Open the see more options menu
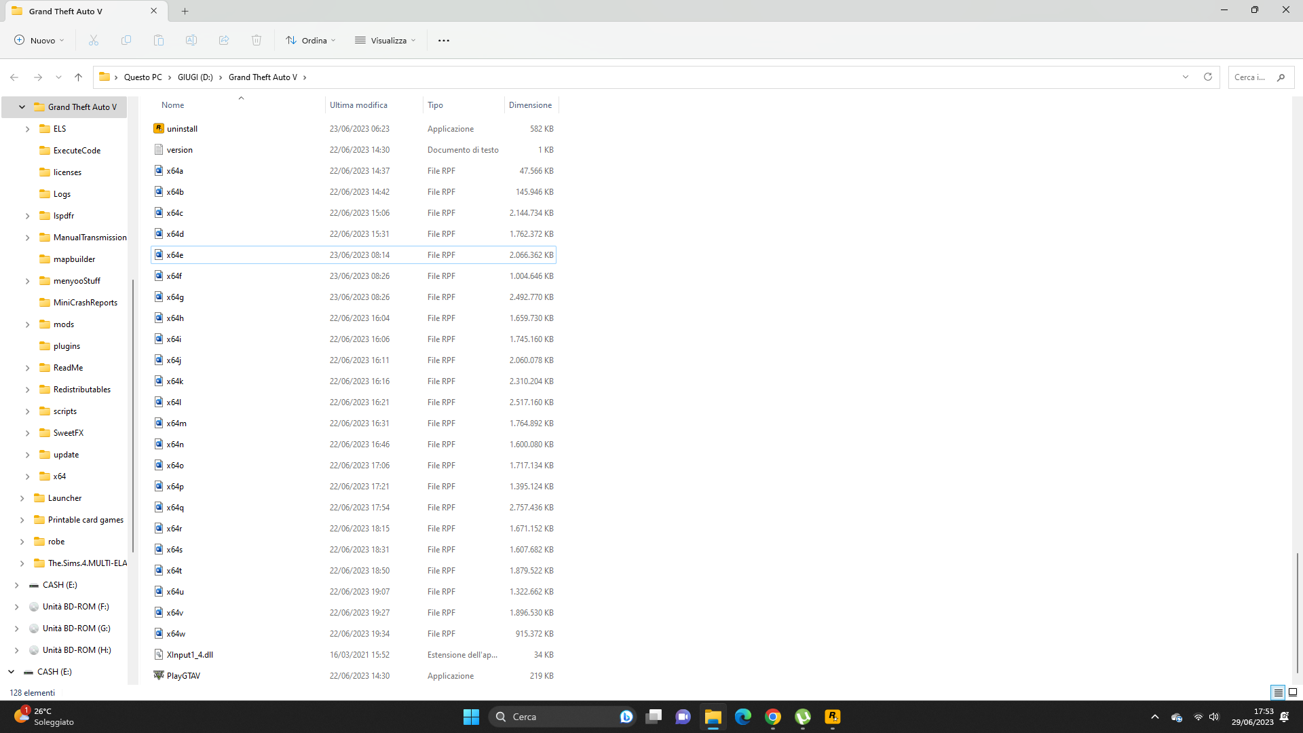Image resolution: width=1303 pixels, height=733 pixels. [x=444, y=41]
